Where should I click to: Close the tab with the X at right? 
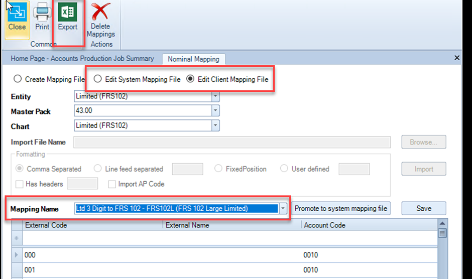point(456,58)
